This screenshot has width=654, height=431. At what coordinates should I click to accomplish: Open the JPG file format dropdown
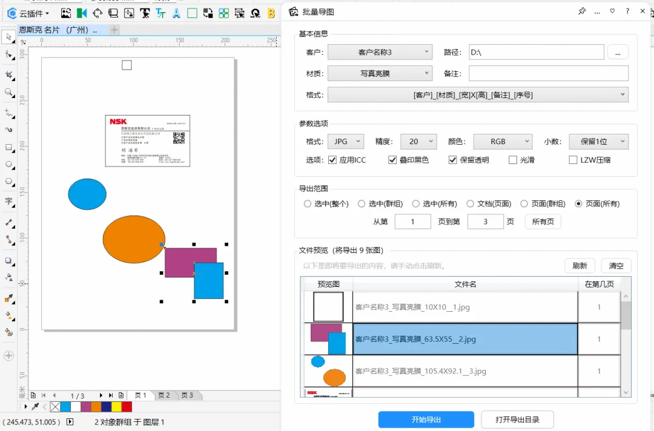[346, 141]
